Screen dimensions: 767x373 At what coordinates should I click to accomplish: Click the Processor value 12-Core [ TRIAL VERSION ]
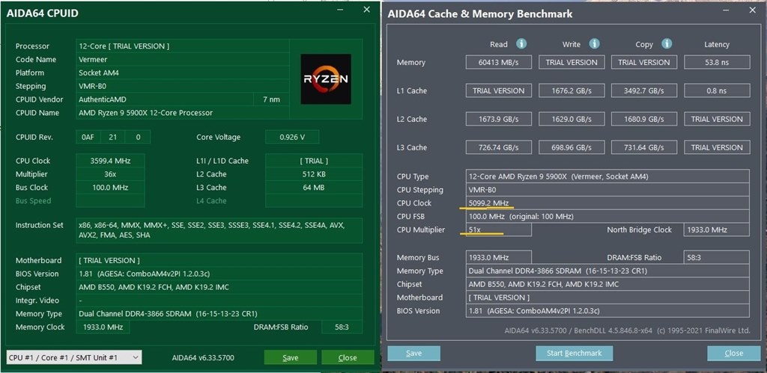pyautogui.click(x=183, y=46)
